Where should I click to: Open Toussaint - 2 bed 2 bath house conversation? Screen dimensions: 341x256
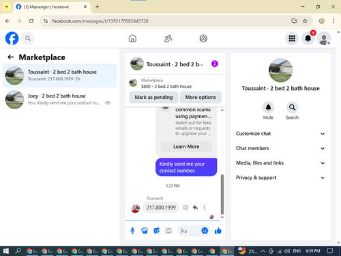pos(60,76)
